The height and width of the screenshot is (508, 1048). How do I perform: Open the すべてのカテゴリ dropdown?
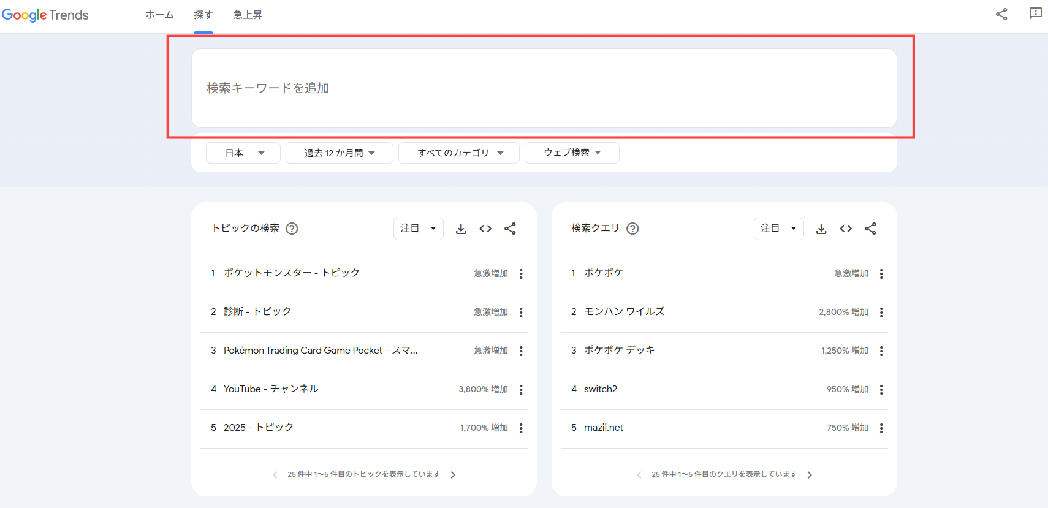(x=459, y=153)
